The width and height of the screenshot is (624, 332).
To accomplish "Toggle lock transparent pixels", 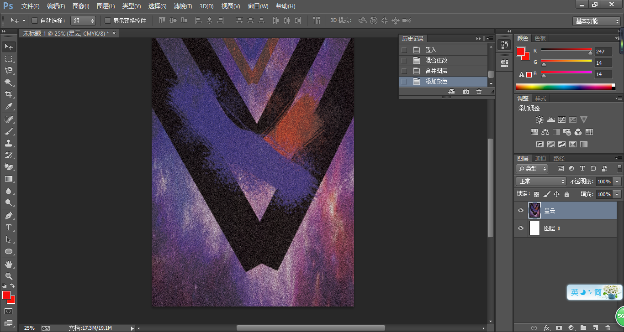I will (x=536, y=194).
